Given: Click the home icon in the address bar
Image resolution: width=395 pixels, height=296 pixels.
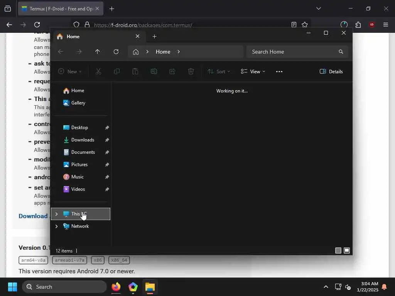Looking at the screenshot, I should (x=136, y=52).
